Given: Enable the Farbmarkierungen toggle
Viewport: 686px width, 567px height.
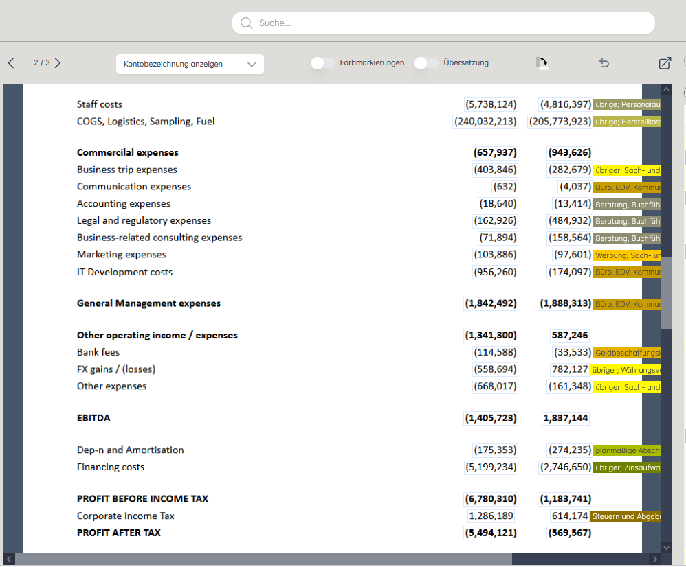Looking at the screenshot, I should 323,63.
